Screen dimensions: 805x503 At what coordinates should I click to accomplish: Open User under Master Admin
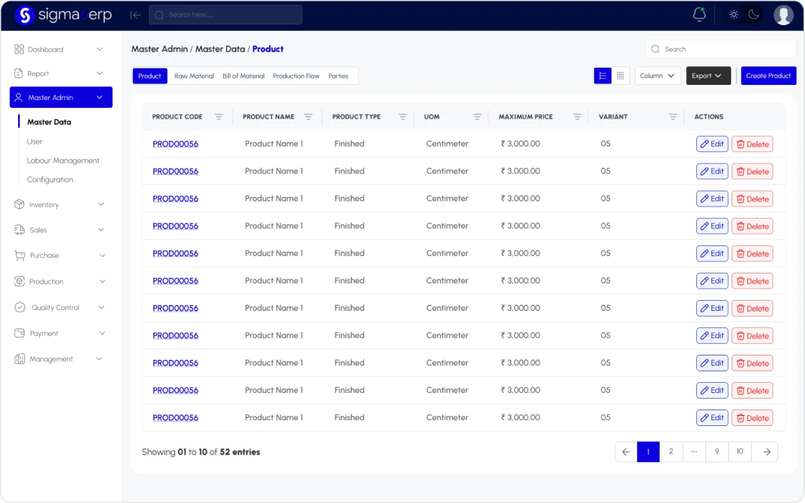click(35, 141)
